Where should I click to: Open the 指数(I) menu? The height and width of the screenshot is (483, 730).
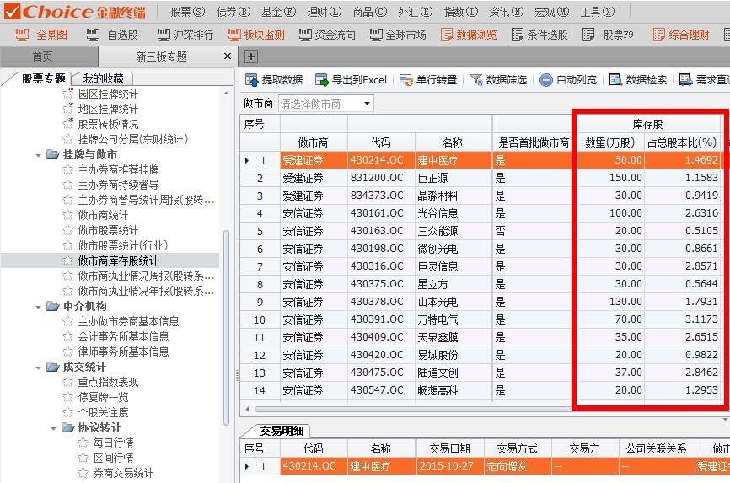461,12
